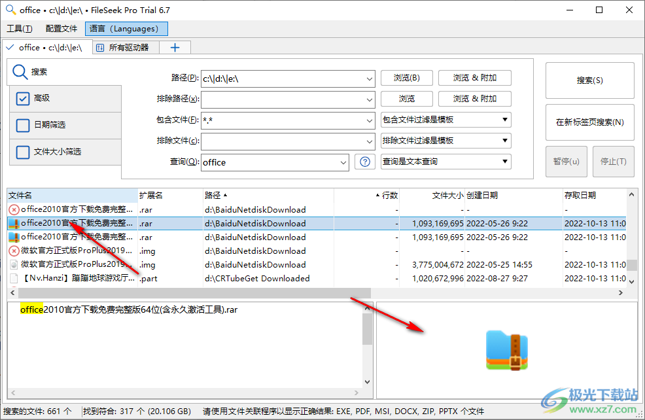Sort by 路径 column header
Screen dimensions: 645x420
(x=268, y=196)
